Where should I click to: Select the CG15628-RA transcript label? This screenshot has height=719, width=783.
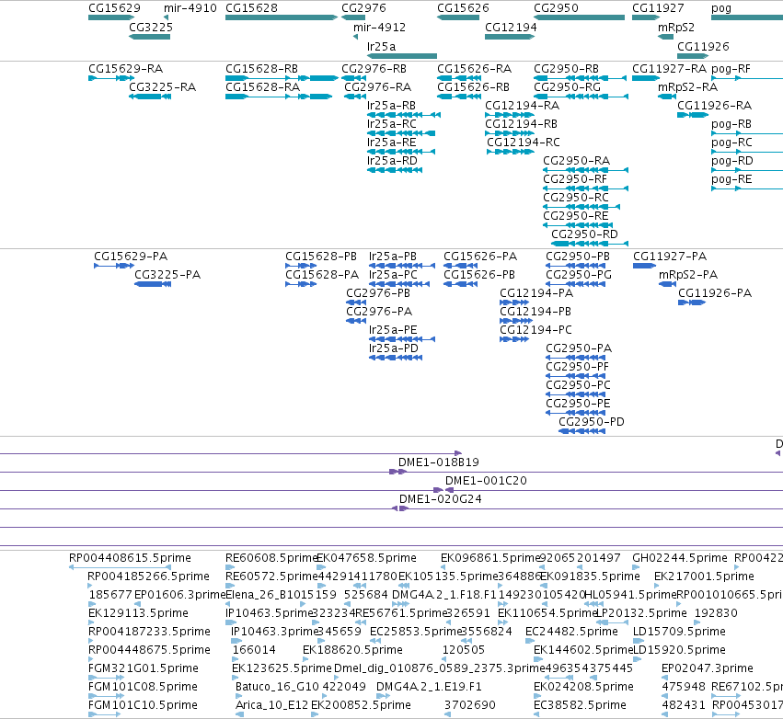(x=262, y=86)
